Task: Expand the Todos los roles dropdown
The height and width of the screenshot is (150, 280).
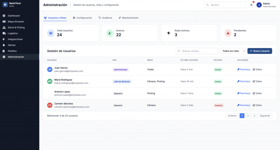Action: (232, 51)
